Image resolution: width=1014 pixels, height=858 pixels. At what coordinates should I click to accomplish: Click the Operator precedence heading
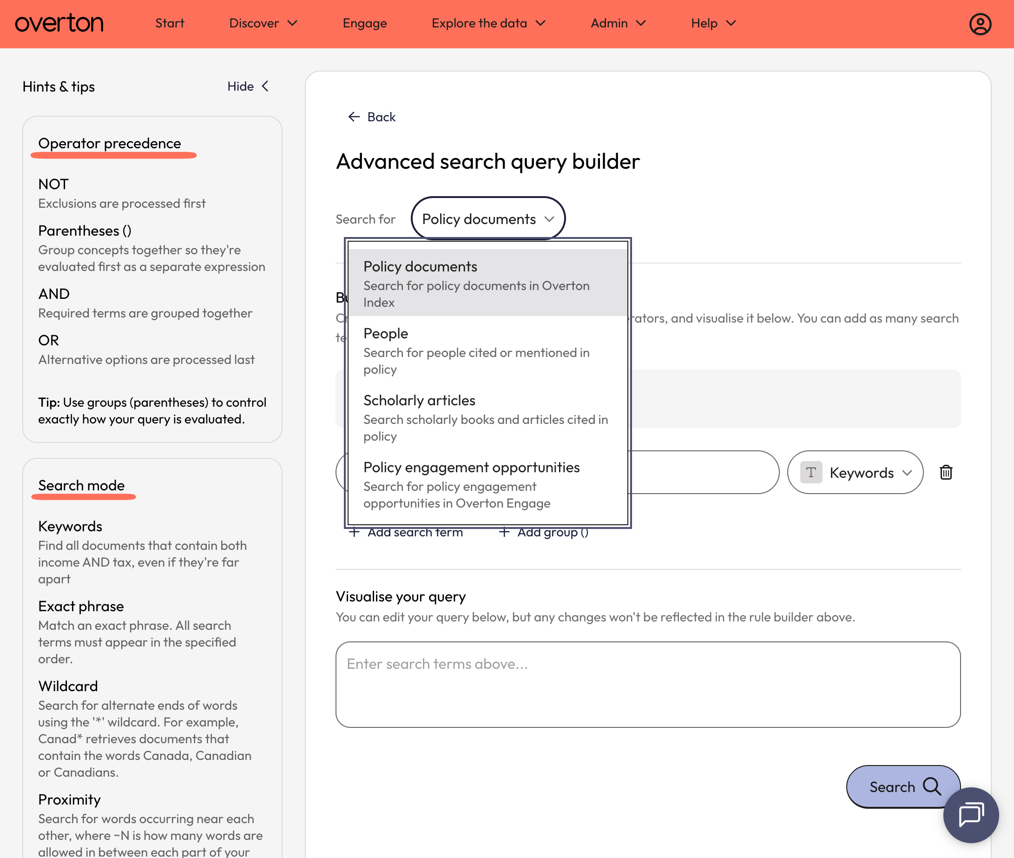click(x=109, y=144)
